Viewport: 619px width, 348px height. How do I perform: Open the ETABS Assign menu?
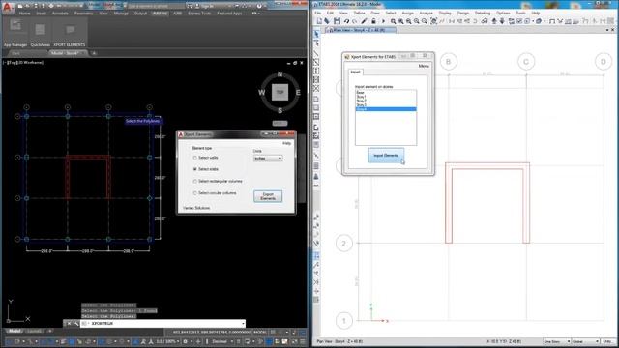(408, 13)
